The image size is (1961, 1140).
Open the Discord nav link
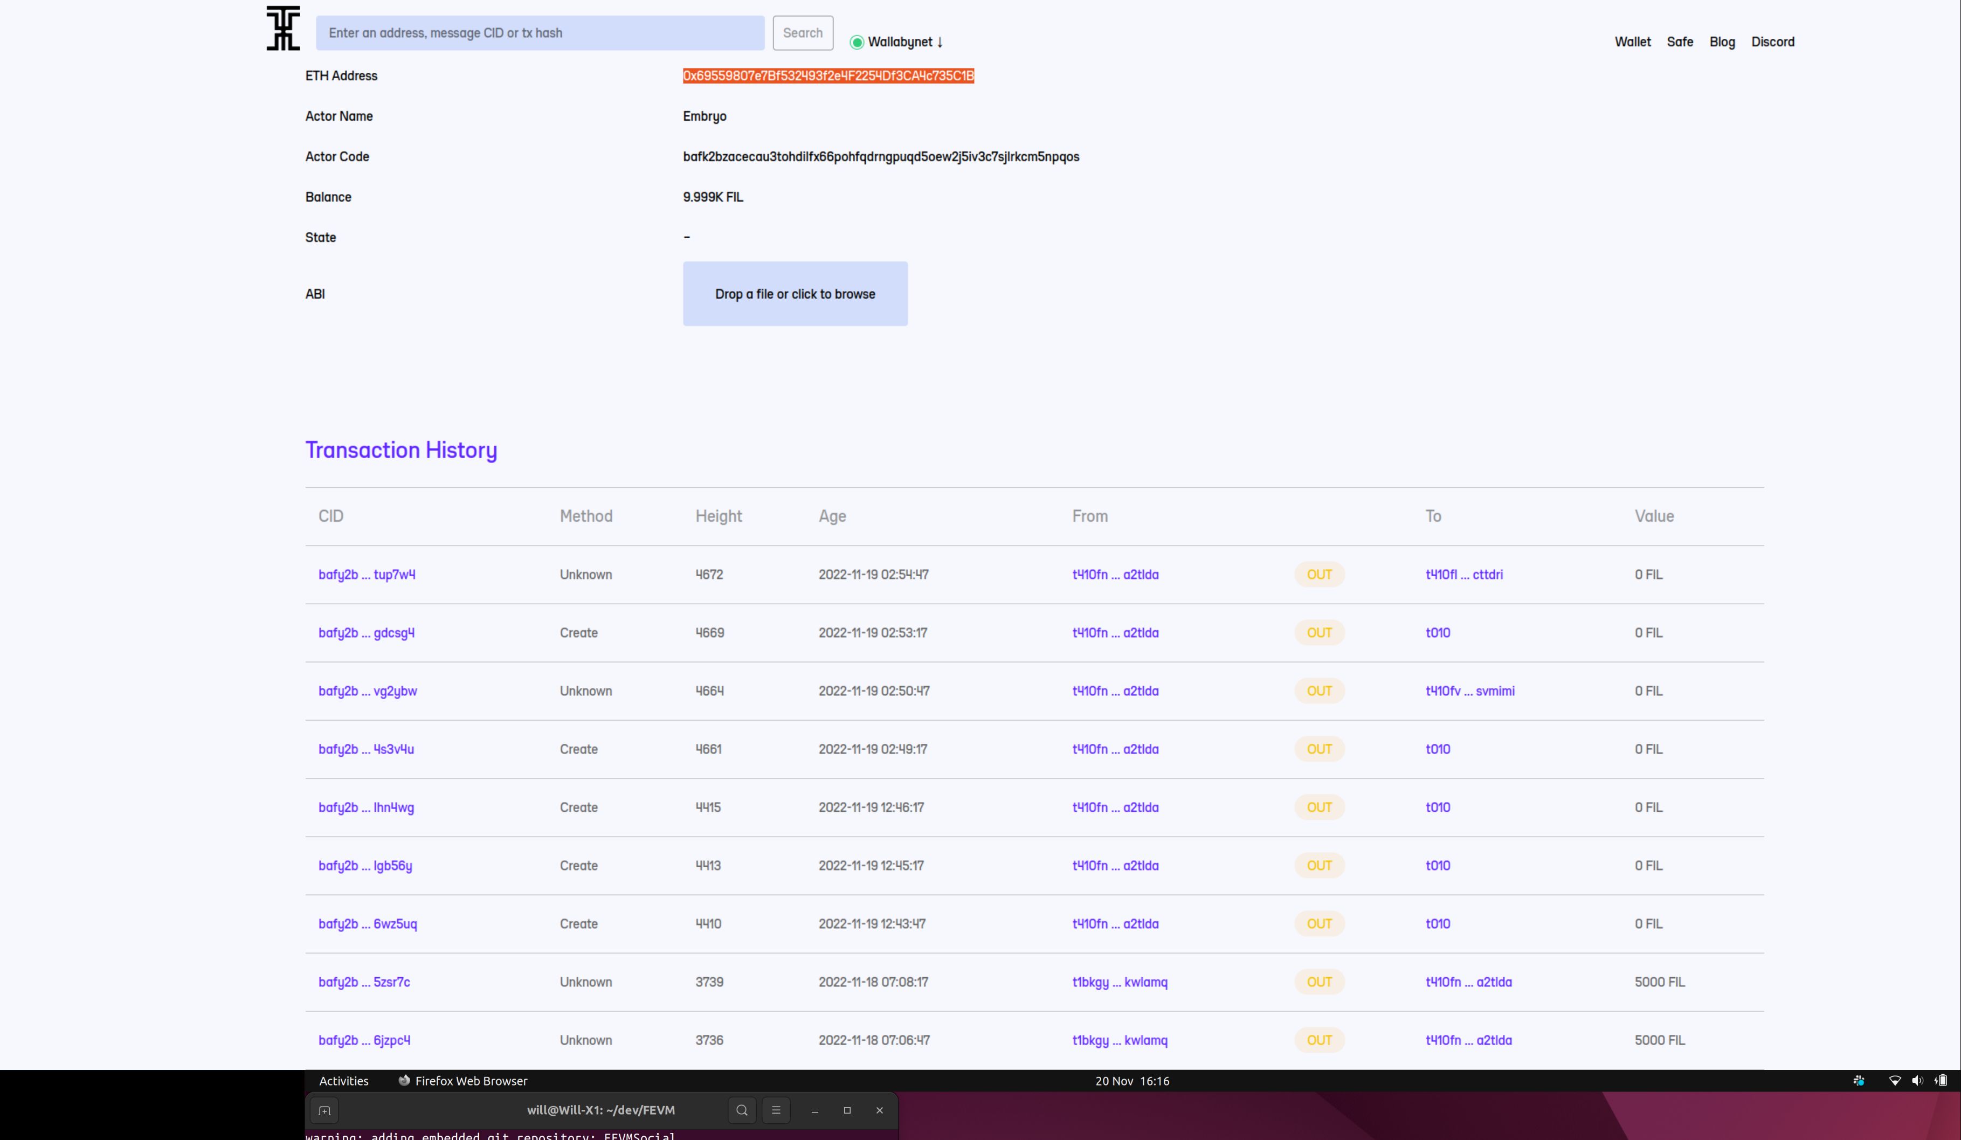(1773, 42)
